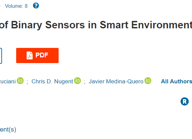Click the word 'Binary' in the title
The height and width of the screenshot is (139, 192).
27,25
